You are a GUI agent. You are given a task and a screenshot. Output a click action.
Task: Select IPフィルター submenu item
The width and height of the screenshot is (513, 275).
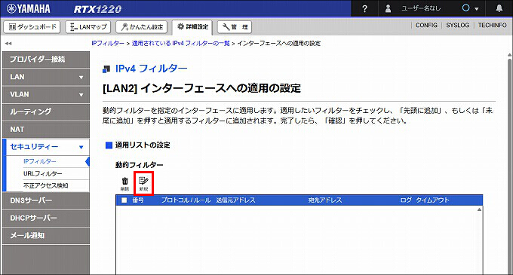40,161
